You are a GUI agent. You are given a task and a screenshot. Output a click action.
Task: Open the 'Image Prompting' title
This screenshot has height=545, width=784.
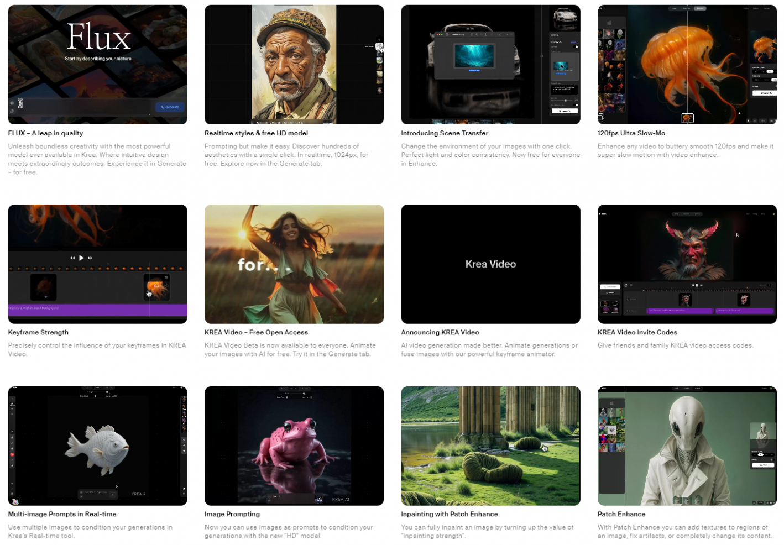point(232,514)
